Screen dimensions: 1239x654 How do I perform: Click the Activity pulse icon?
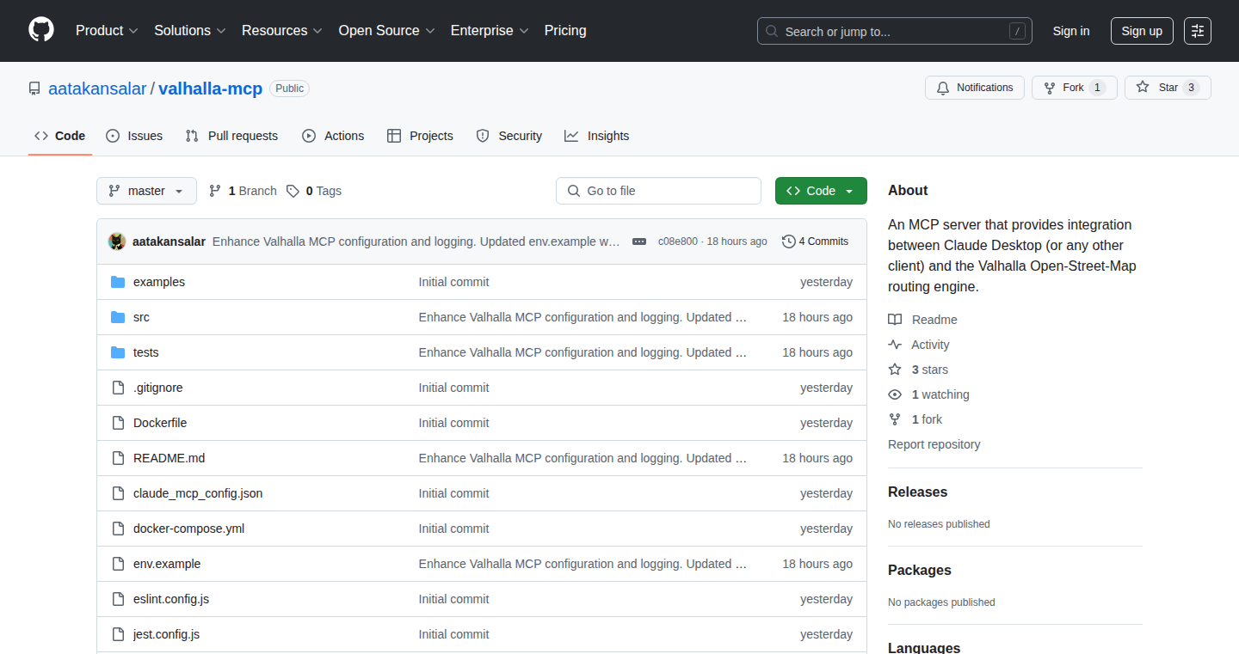[895, 345]
